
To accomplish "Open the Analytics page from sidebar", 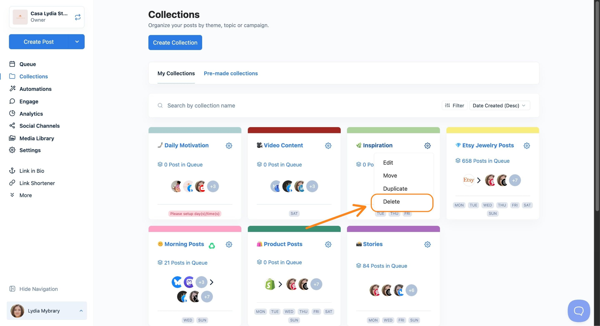I will pyautogui.click(x=31, y=114).
